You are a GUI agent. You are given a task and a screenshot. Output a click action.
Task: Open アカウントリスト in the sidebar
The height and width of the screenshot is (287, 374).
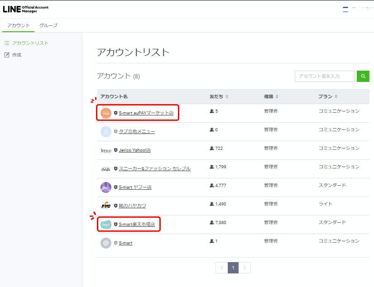[30, 43]
